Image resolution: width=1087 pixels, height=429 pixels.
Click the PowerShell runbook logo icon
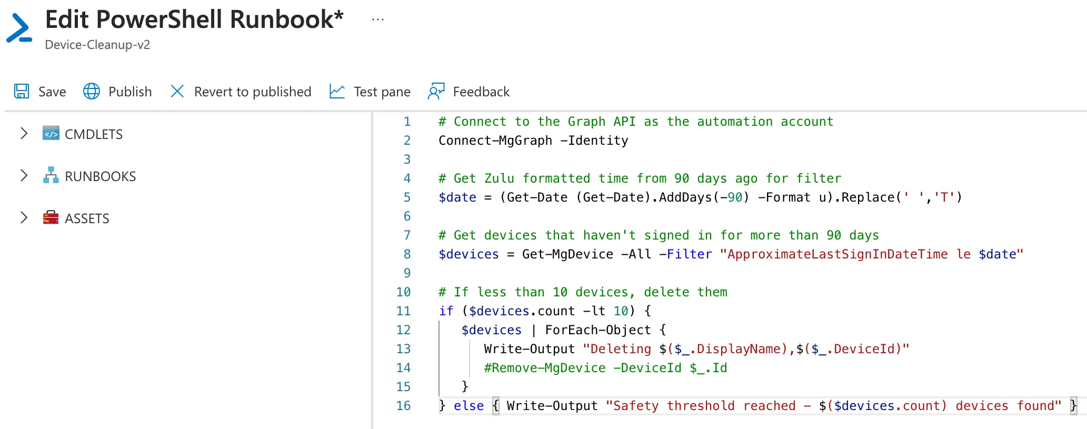click(19, 28)
